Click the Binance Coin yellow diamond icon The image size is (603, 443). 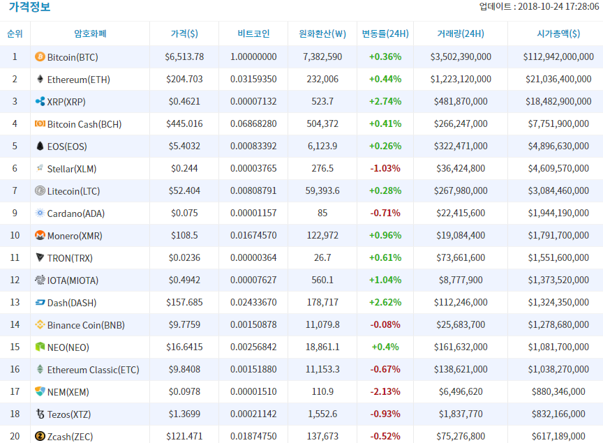(40, 324)
